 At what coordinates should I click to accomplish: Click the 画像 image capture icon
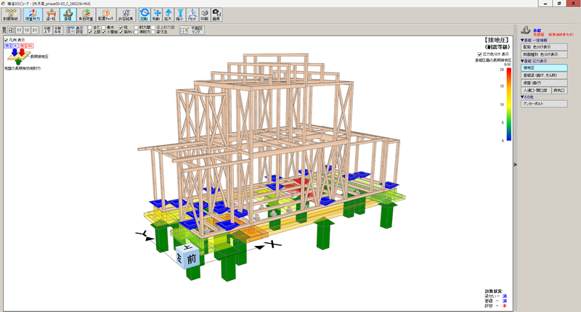pyautogui.click(x=216, y=14)
